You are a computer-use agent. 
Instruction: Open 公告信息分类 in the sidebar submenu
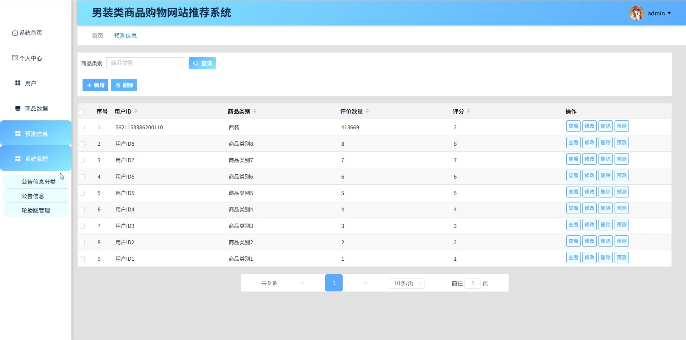pyautogui.click(x=39, y=182)
